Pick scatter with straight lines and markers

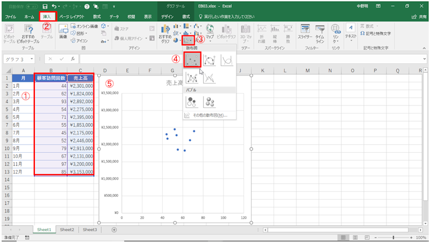(x=193, y=78)
